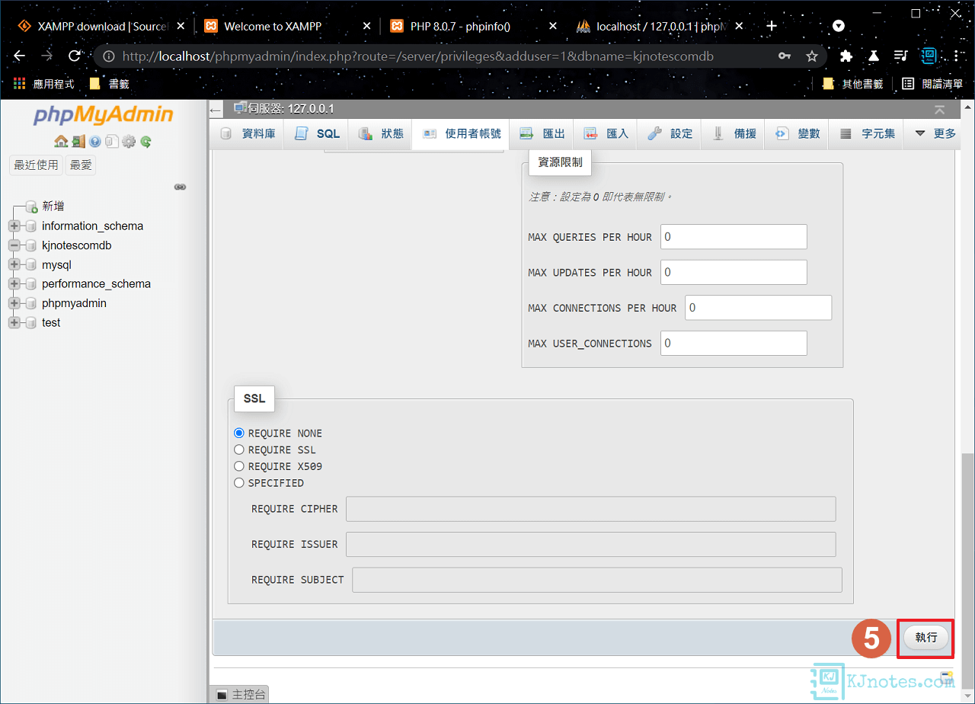Open the tab search dropdown arrow

point(839,26)
